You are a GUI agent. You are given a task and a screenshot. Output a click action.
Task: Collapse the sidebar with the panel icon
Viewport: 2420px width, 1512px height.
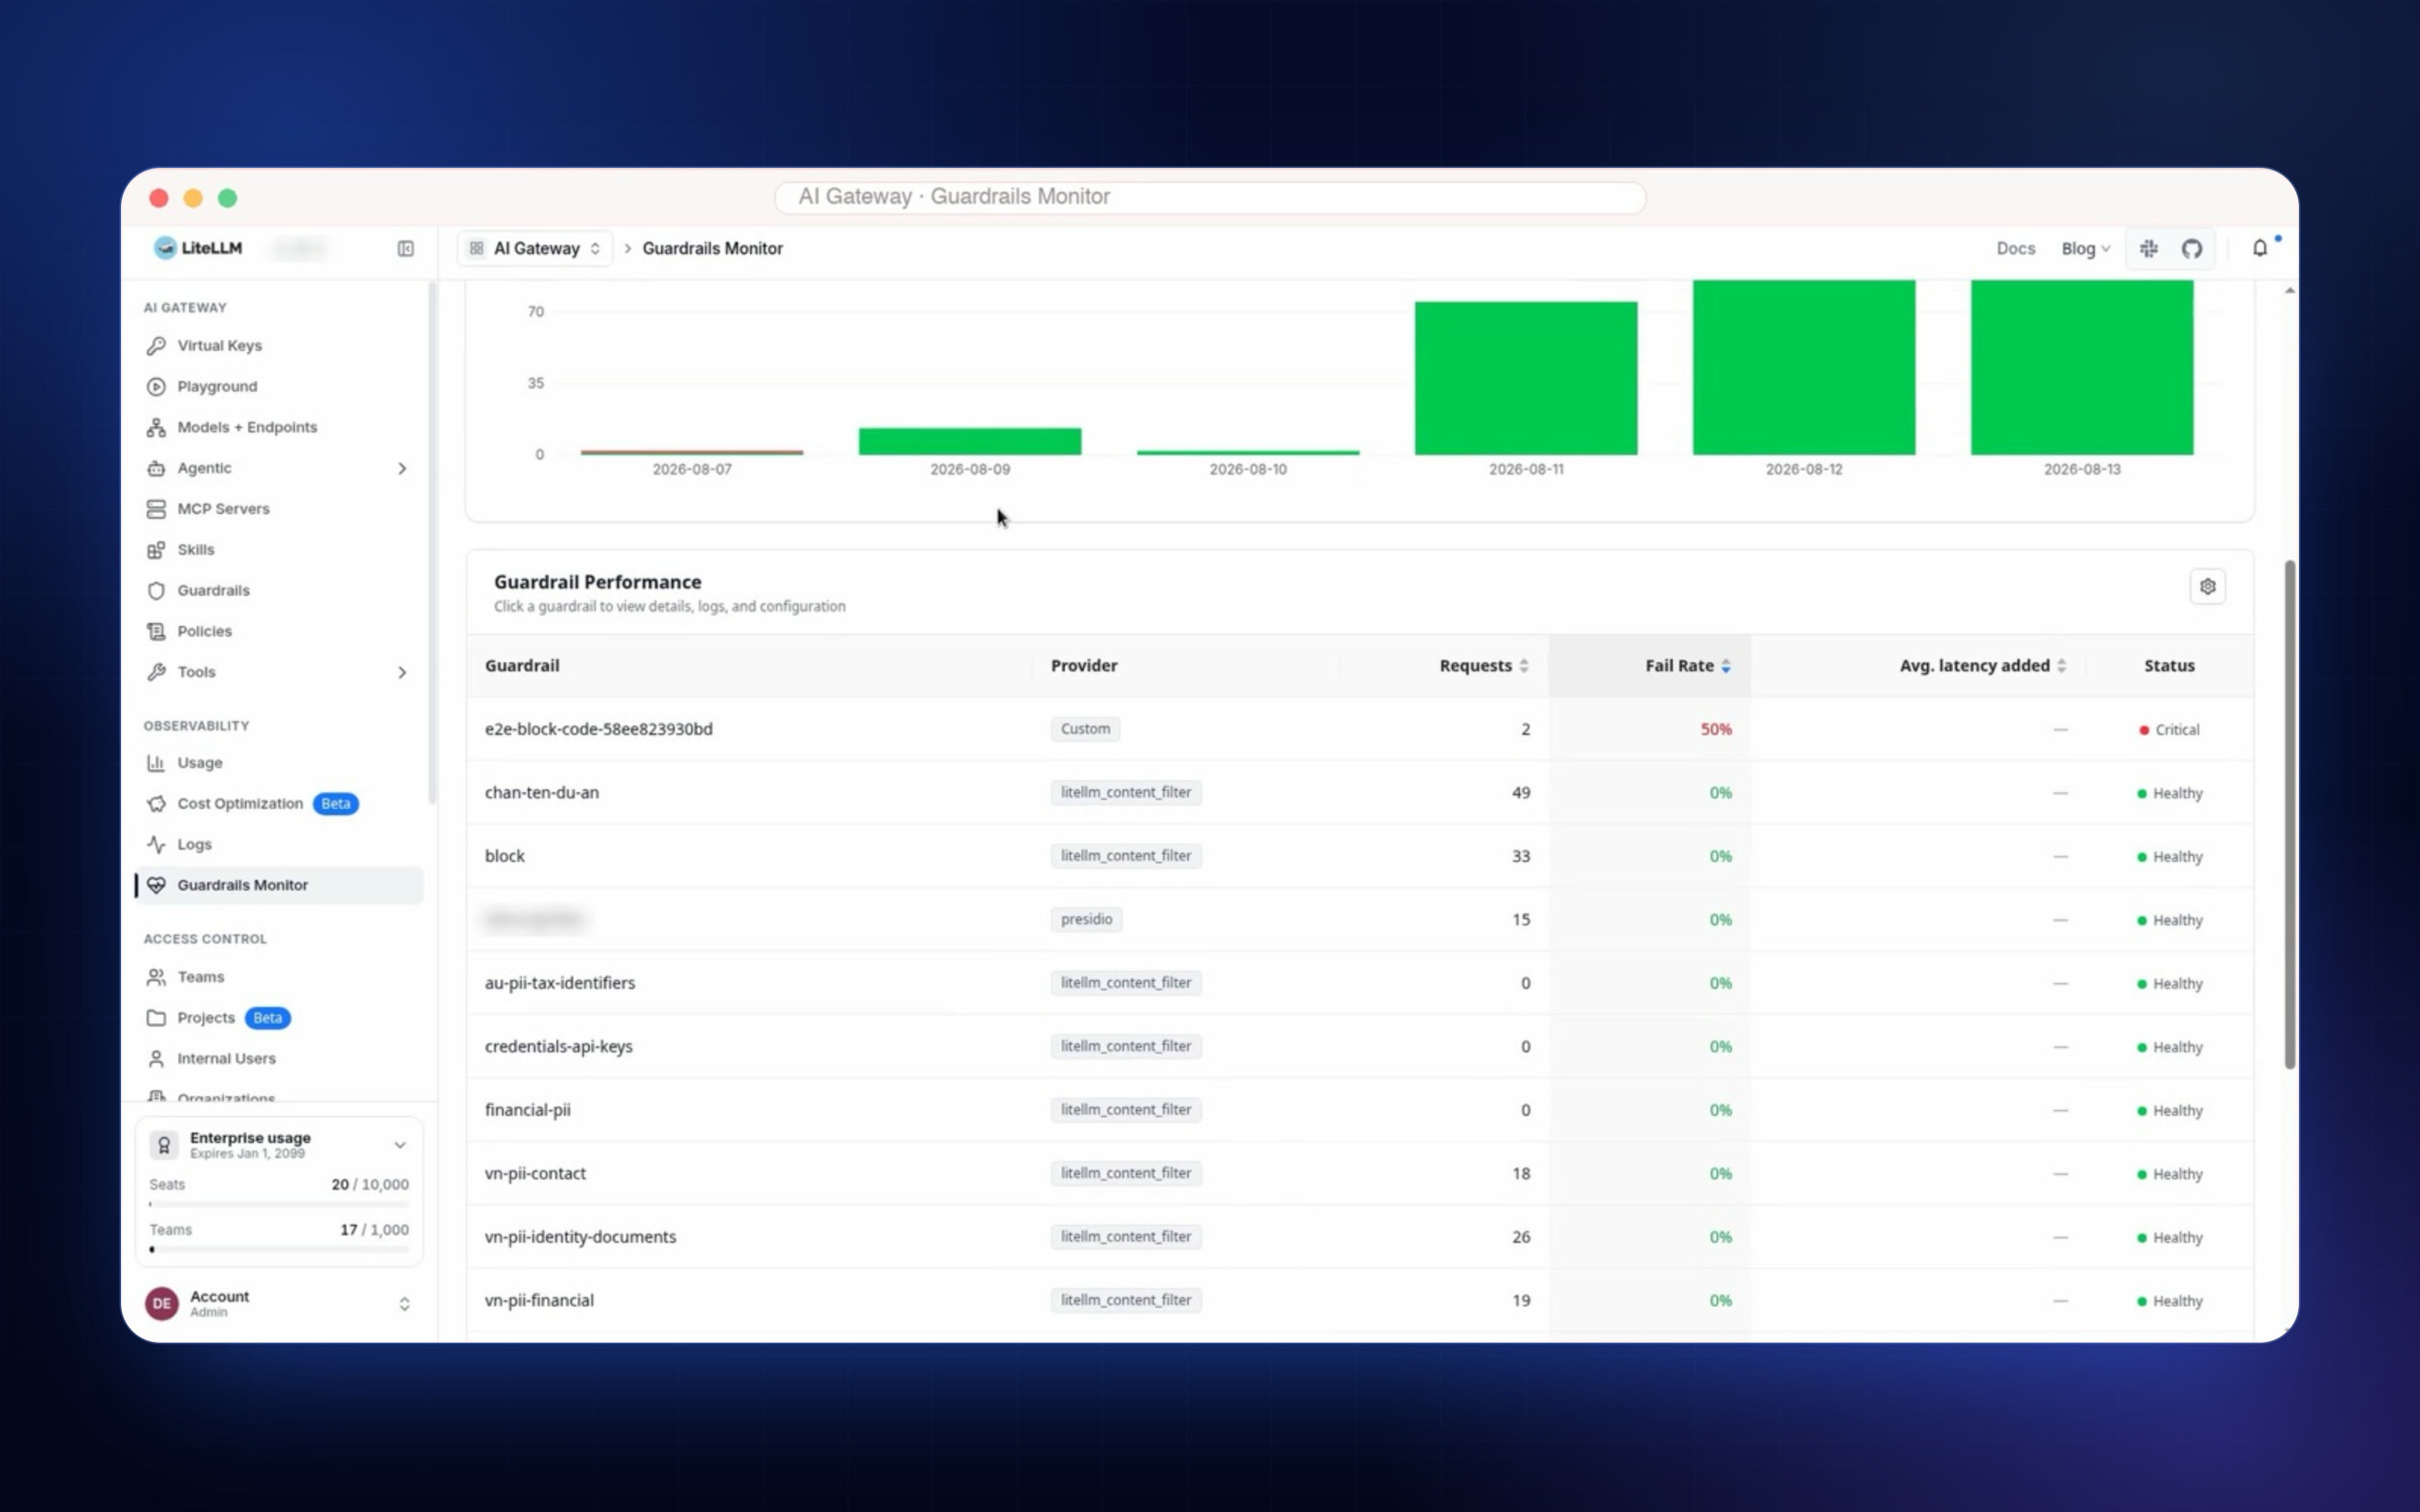[x=405, y=248]
